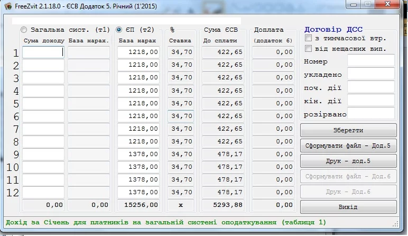Click База нарах. т1 field in row 1
This screenshot has height=236, width=408.
(89, 52)
